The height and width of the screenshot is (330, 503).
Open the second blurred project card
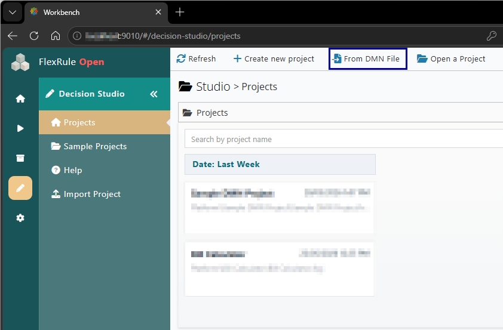pos(279,269)
